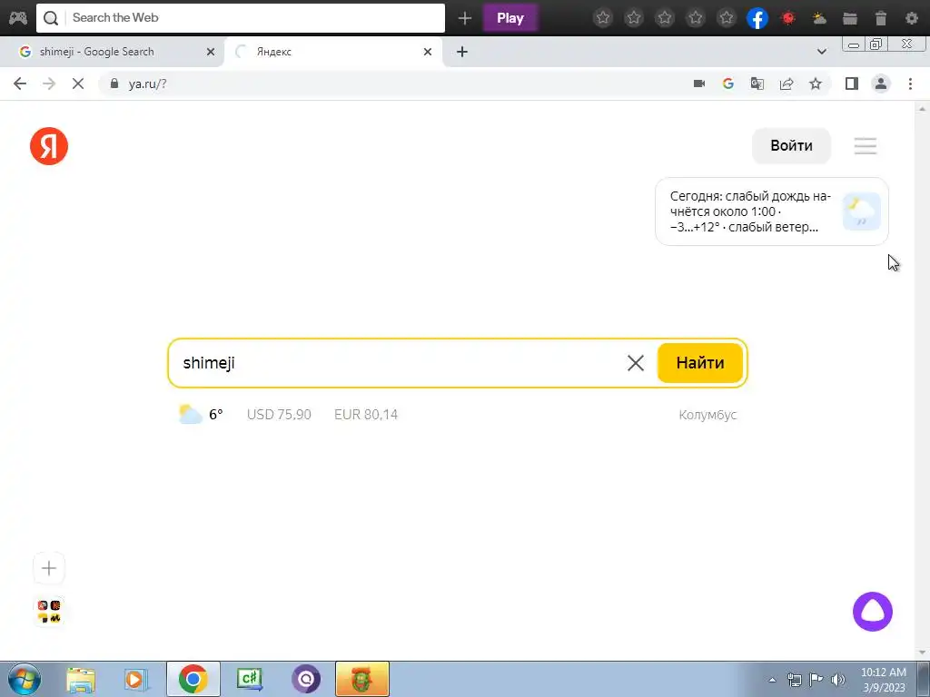This screenshot has width=930, height=697.
Task: Stop loading the page
Action: (x=78, y=83)
